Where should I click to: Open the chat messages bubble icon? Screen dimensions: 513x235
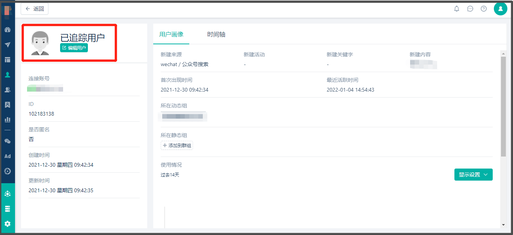point(470,9)
